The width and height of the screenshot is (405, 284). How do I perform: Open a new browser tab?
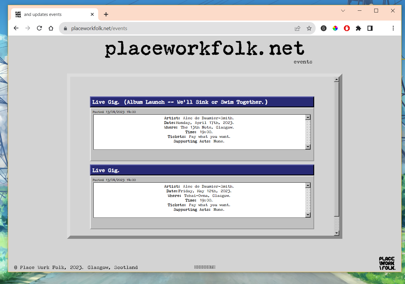(x=106, y=14)
